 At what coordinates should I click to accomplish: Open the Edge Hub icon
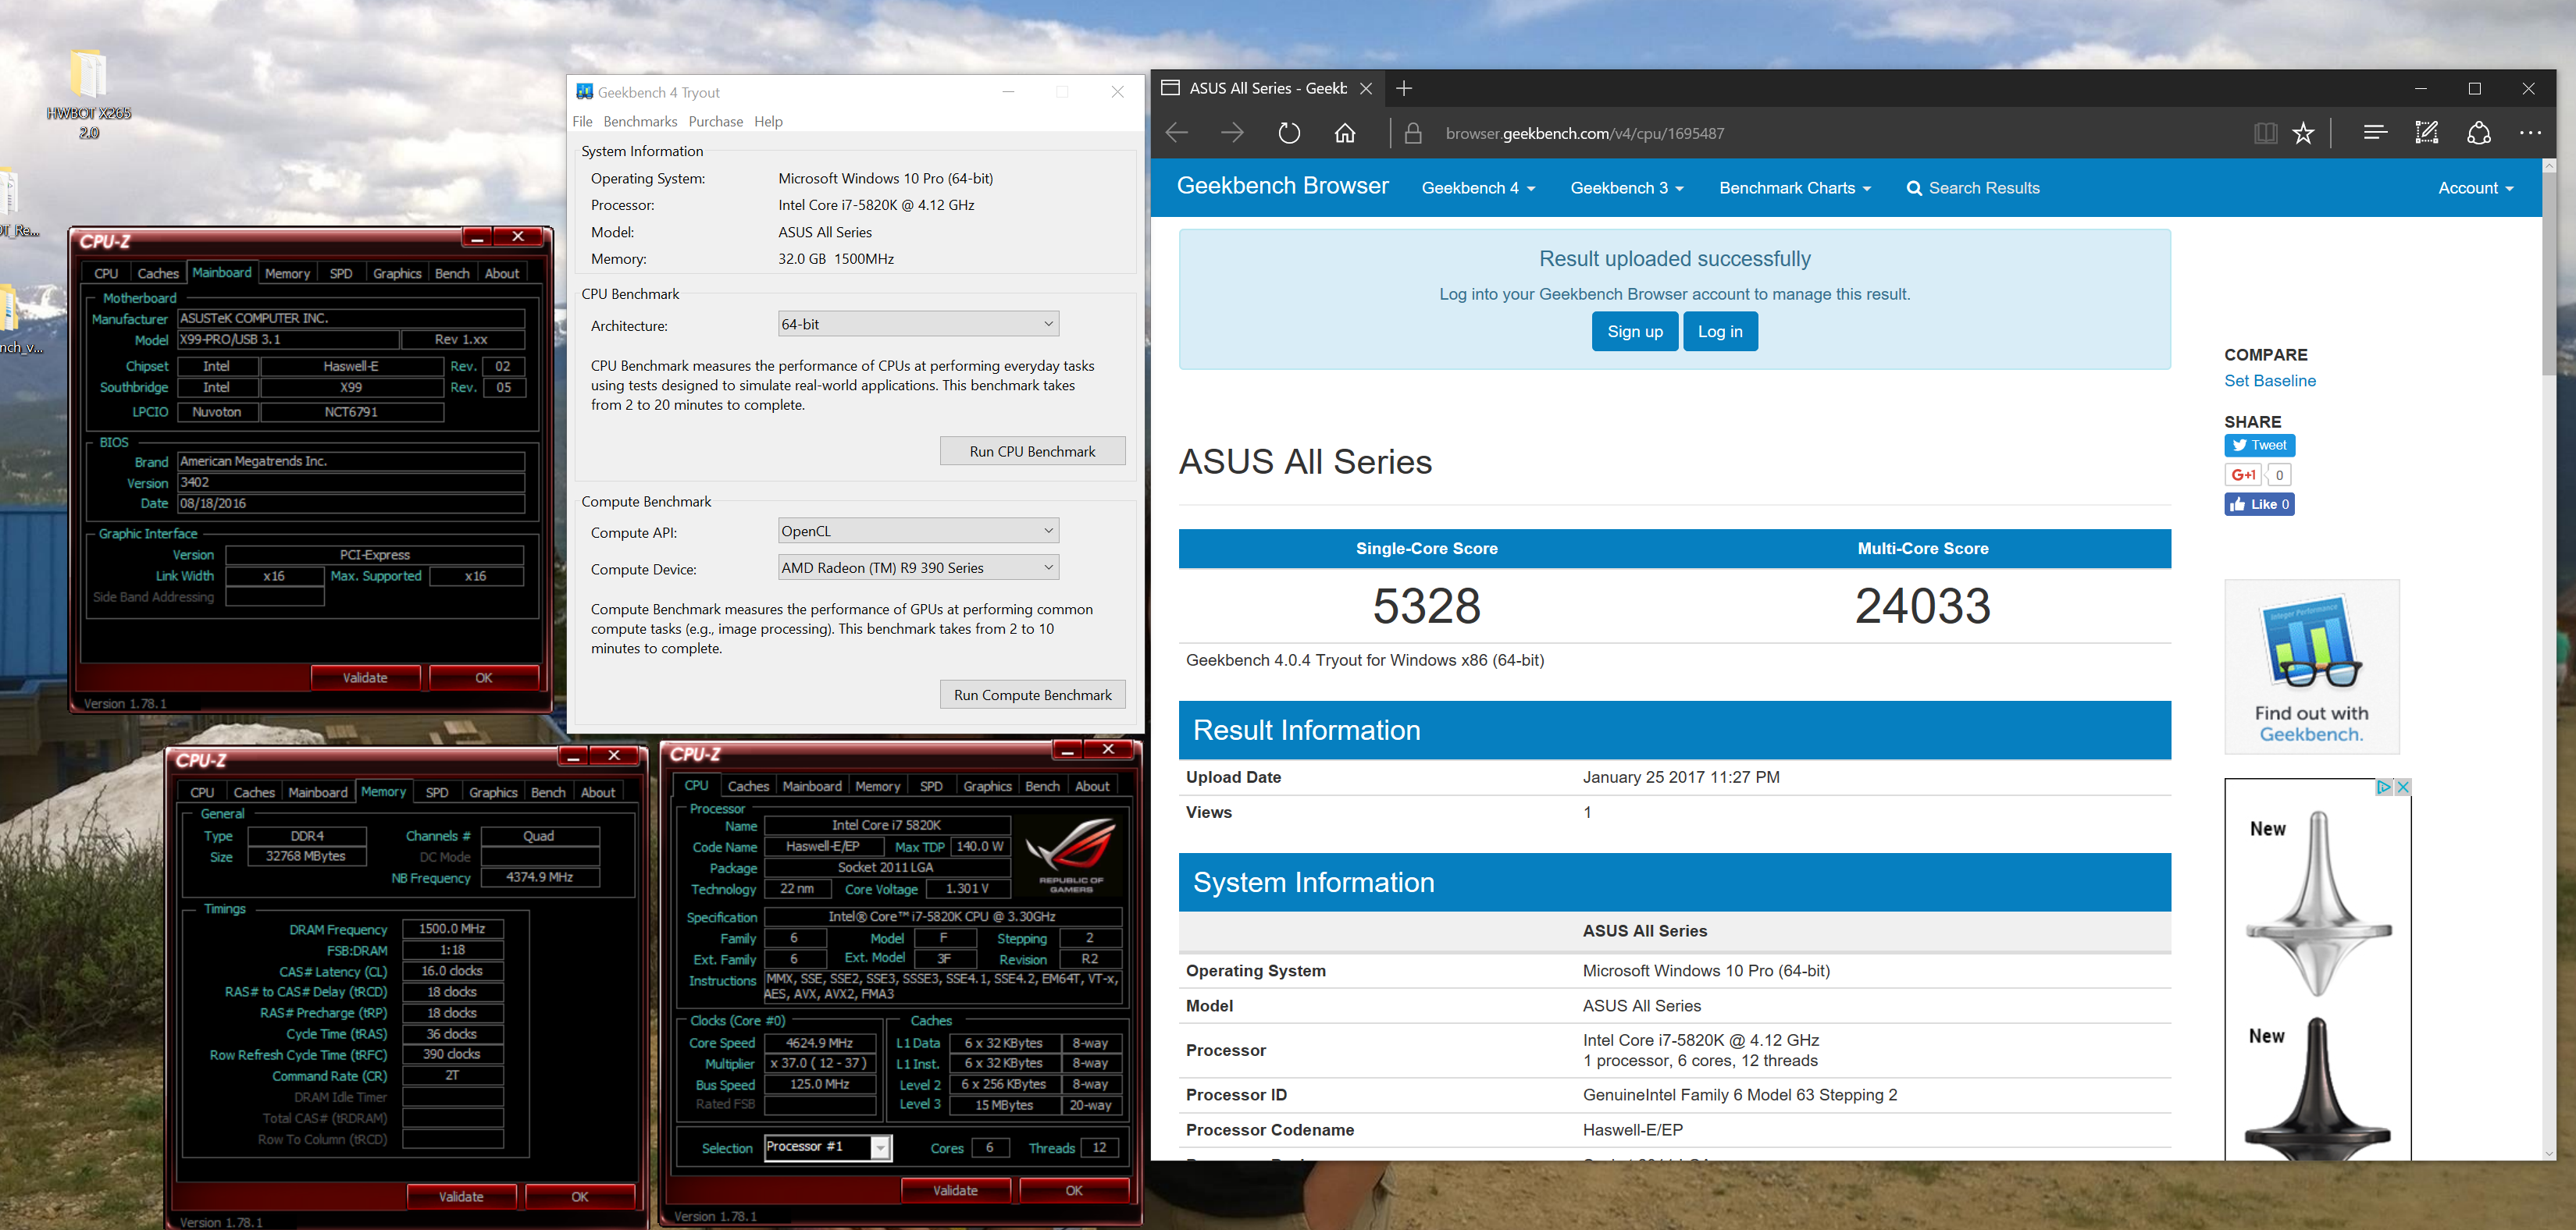2375,132
